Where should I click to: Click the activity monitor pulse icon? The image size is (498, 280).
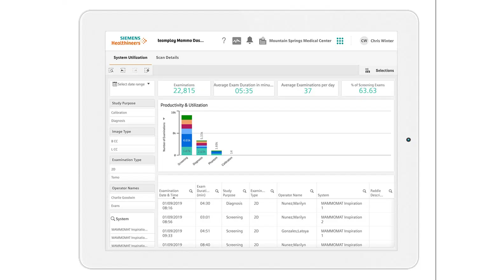[237, 41]
